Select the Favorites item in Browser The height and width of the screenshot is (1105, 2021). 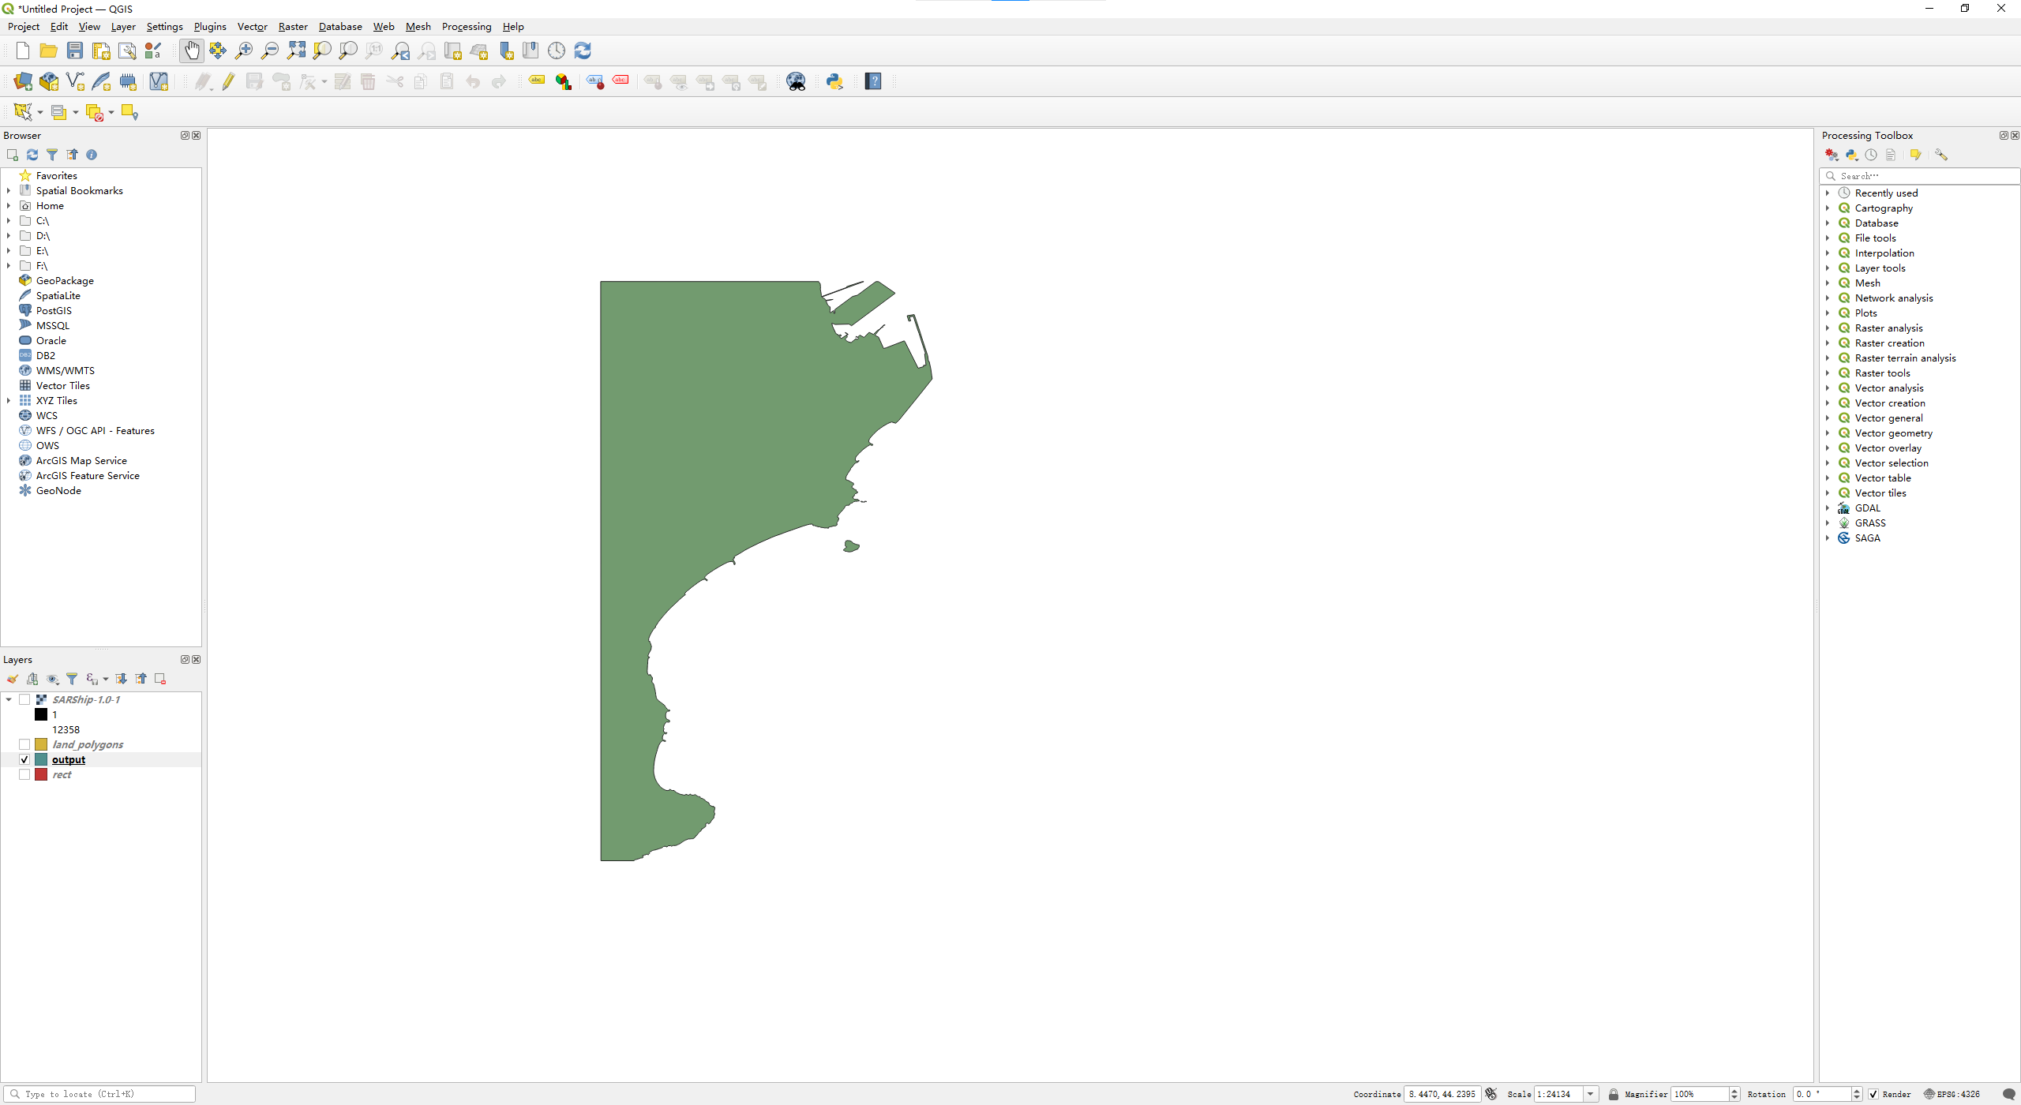pyautogui.click(x=57, y=176)
